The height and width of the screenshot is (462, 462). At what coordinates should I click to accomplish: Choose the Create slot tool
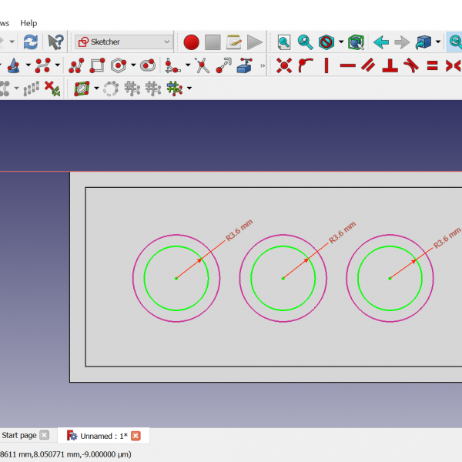[147, 65]
